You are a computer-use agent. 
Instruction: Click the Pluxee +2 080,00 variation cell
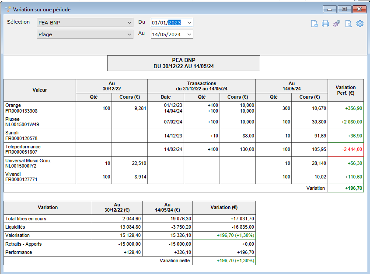point(346,122)
